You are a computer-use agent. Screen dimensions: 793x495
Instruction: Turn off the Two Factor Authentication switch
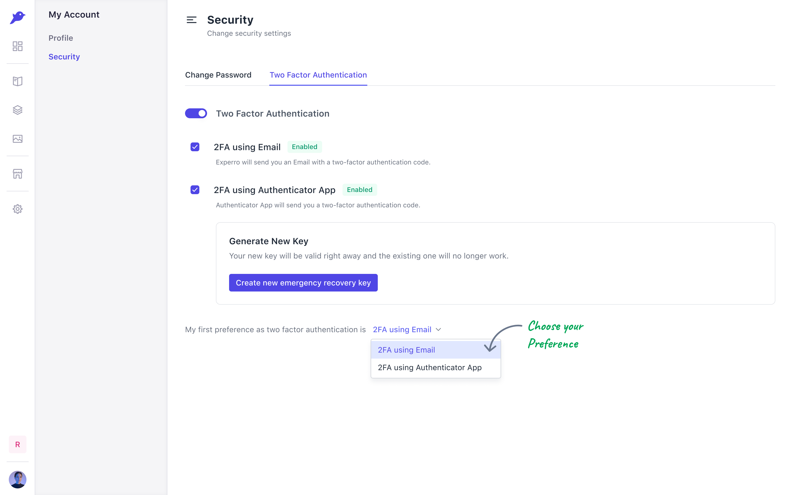click(196, 113)
